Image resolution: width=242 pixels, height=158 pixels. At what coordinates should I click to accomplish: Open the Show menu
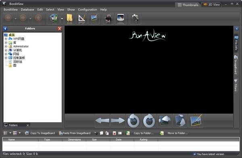[x=71, y=10]
